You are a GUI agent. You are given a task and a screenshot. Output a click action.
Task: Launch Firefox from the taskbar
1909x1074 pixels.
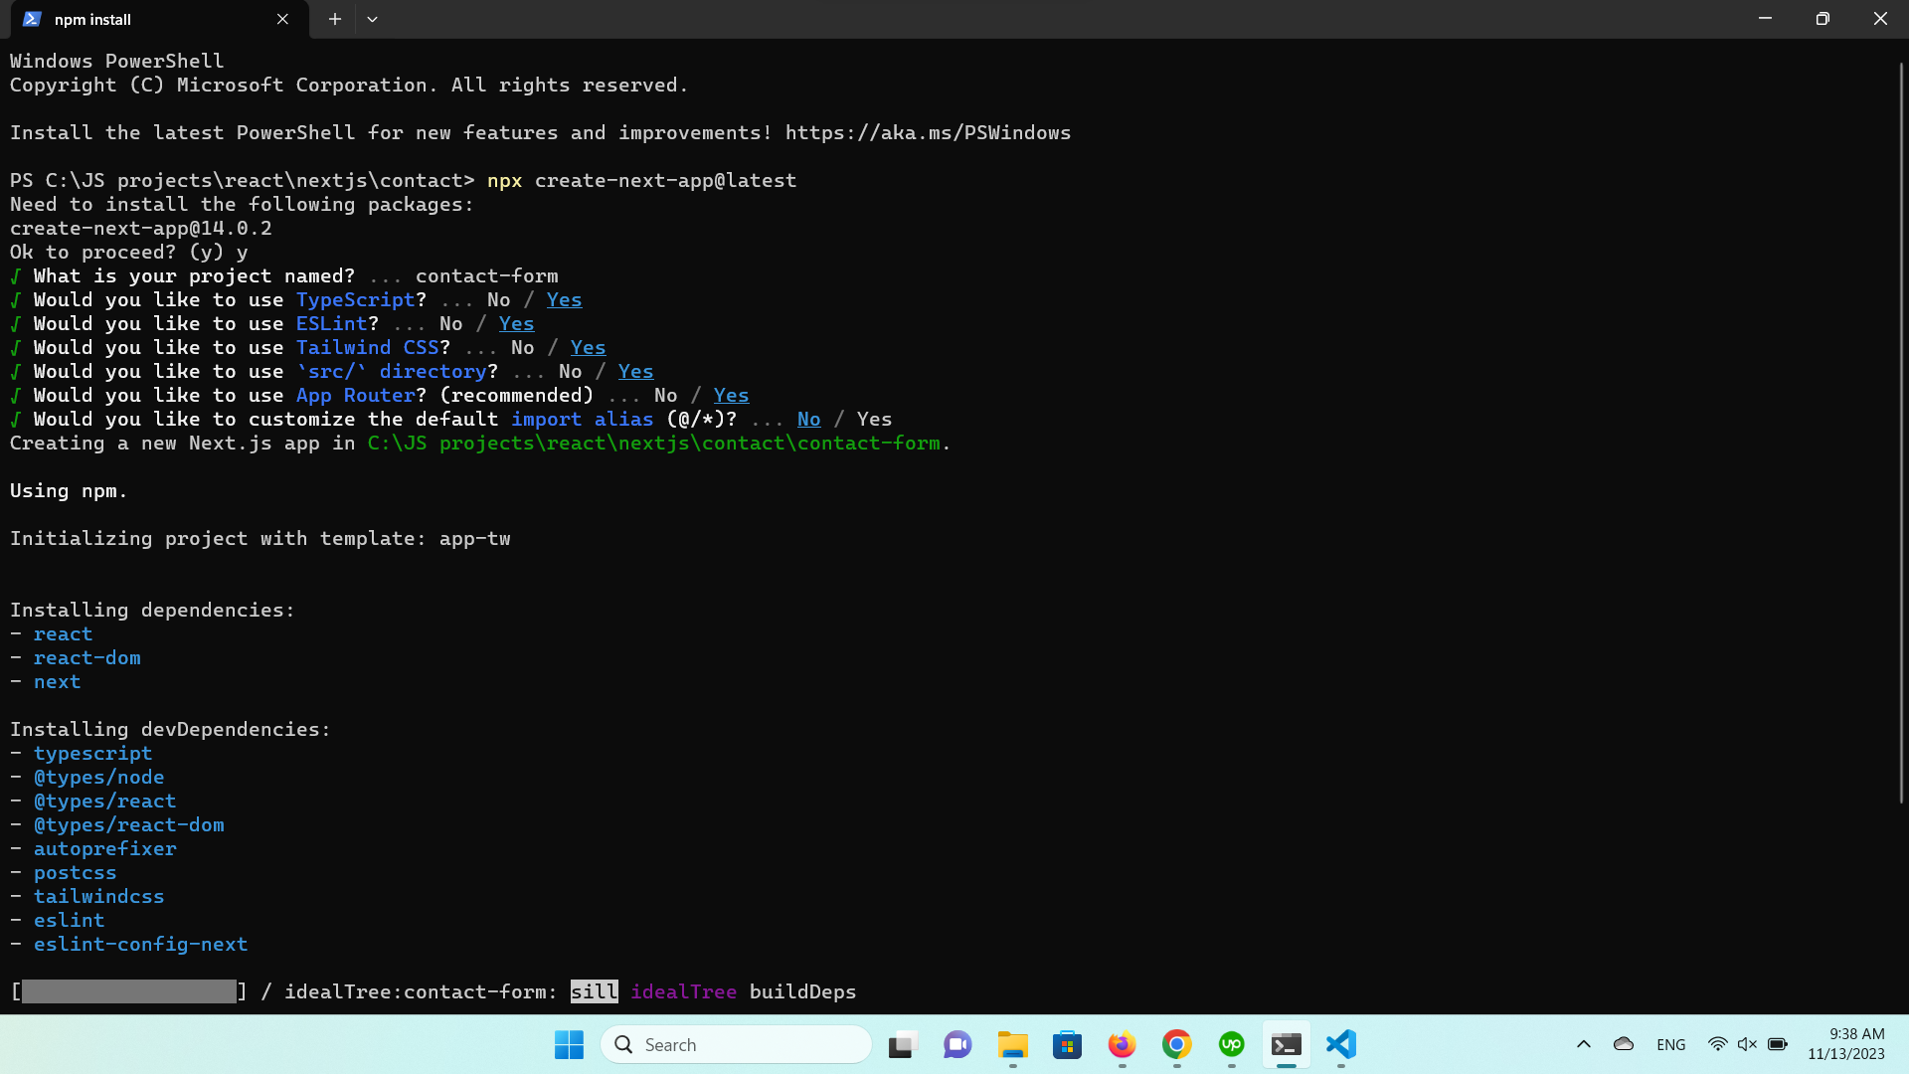[x=1122, y=1045]
